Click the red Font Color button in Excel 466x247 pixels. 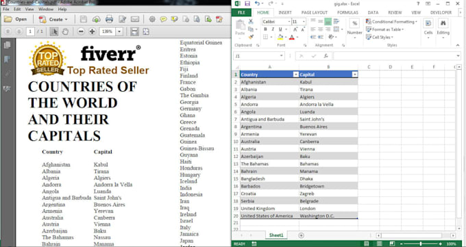(291, 37)
